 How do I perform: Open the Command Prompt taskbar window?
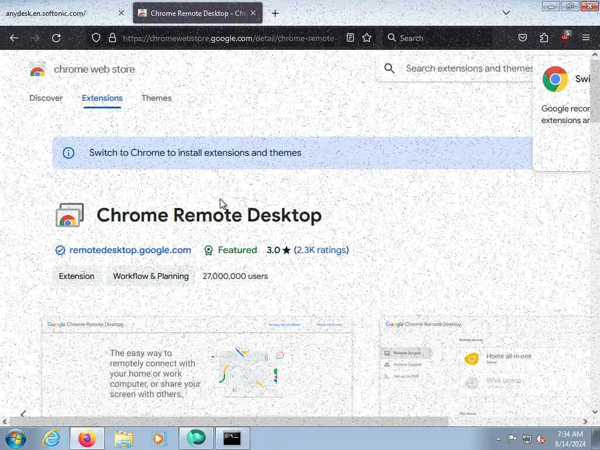pos(232,438)
